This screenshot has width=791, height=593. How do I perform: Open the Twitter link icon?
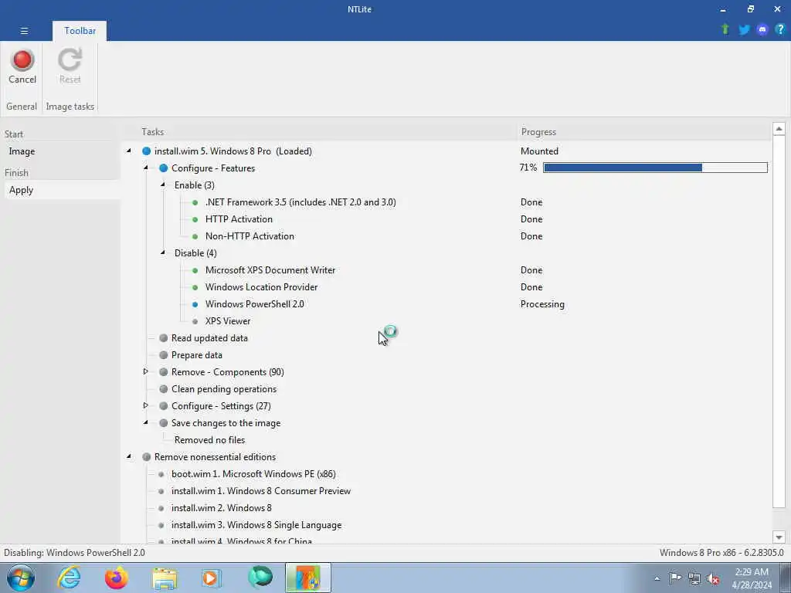(744, 29)
